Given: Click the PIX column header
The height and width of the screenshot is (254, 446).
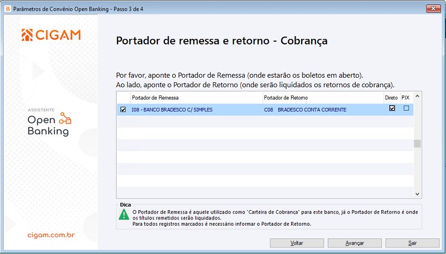Looking at the screenshot, I should click(406, 98).
